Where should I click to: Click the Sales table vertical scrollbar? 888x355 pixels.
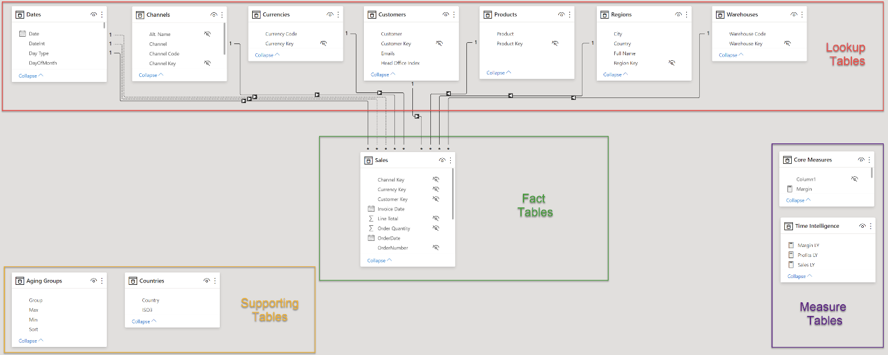click(x=453, y=194)
